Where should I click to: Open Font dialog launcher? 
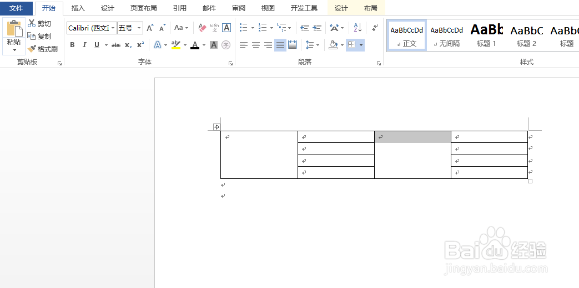(x=231, y=63)
